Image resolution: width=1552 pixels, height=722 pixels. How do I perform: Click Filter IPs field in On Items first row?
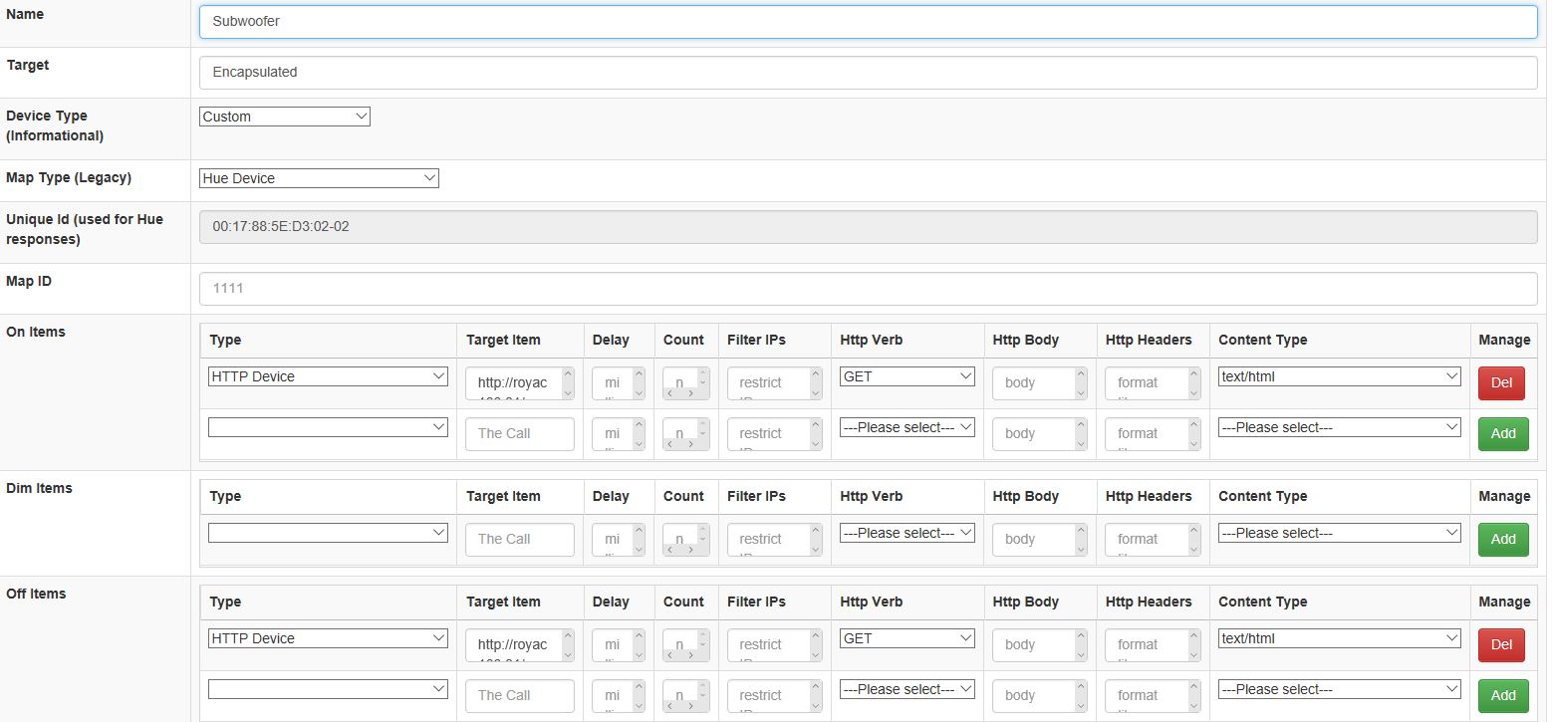tap(767, 383)
